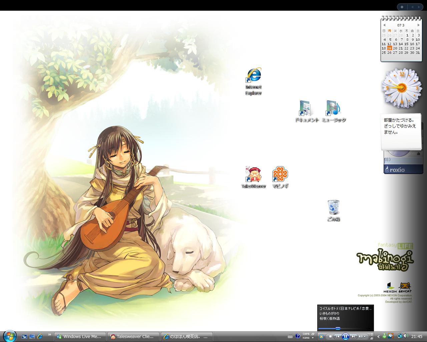Viewport: 427px width, 342px height.
Task: Mute the media player toolbar speaker
Action: (x=360, y=336)
